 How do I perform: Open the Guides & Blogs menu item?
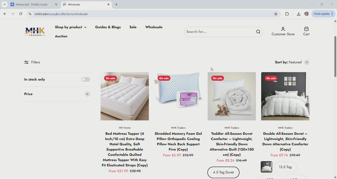[108, 27]
